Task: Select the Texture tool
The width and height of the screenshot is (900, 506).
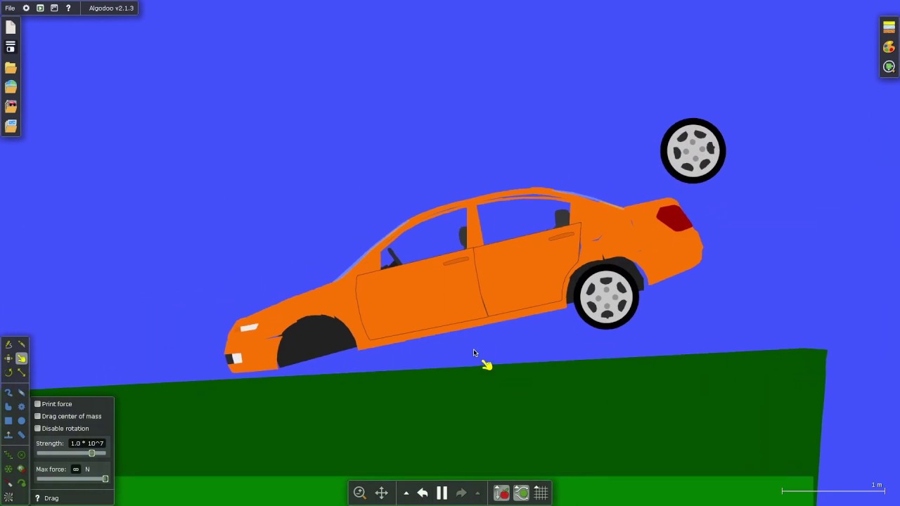Action: 8,497
